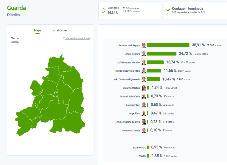Open the Localidades tab
The image size is (227, 165).
[60, 31]
